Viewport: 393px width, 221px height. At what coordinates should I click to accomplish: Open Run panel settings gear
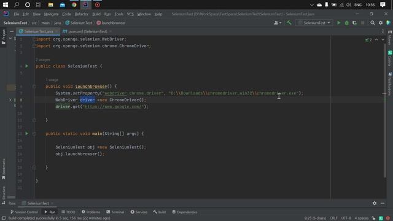point(374,203)
